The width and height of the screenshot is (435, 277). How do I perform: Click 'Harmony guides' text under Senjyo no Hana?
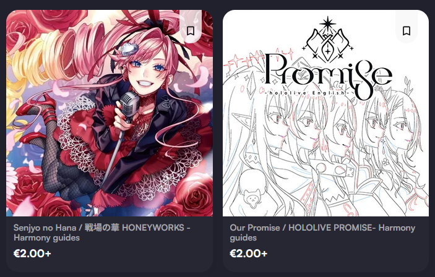46,237
